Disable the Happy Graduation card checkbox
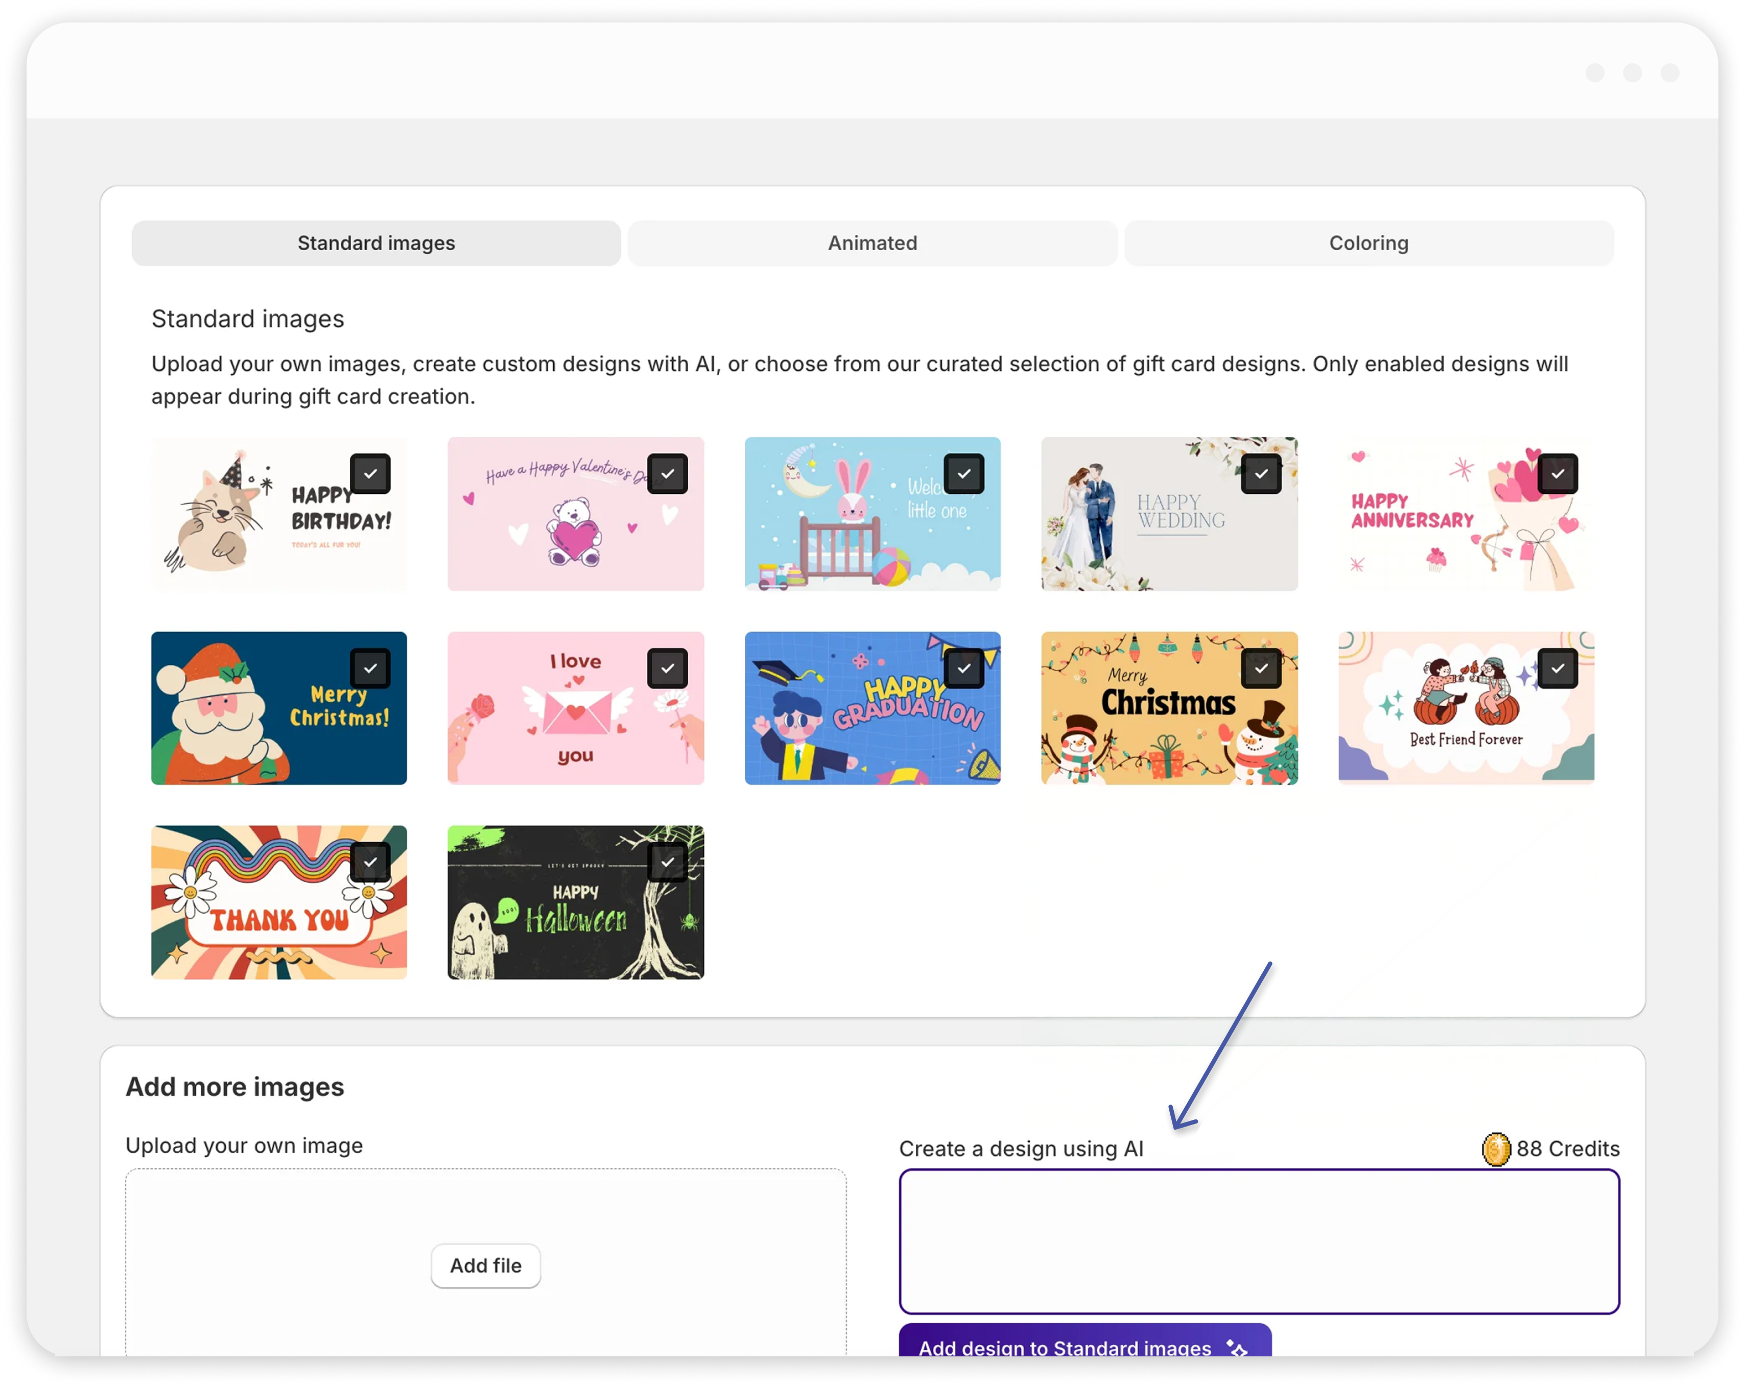This screenshot has height=1387, width=1745. 964,668
